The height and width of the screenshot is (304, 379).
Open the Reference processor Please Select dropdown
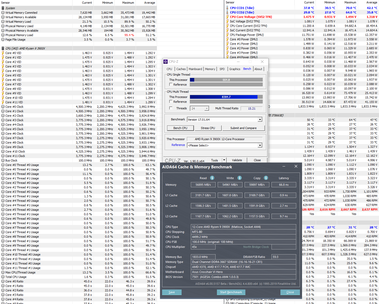click(x=260, y=145)
